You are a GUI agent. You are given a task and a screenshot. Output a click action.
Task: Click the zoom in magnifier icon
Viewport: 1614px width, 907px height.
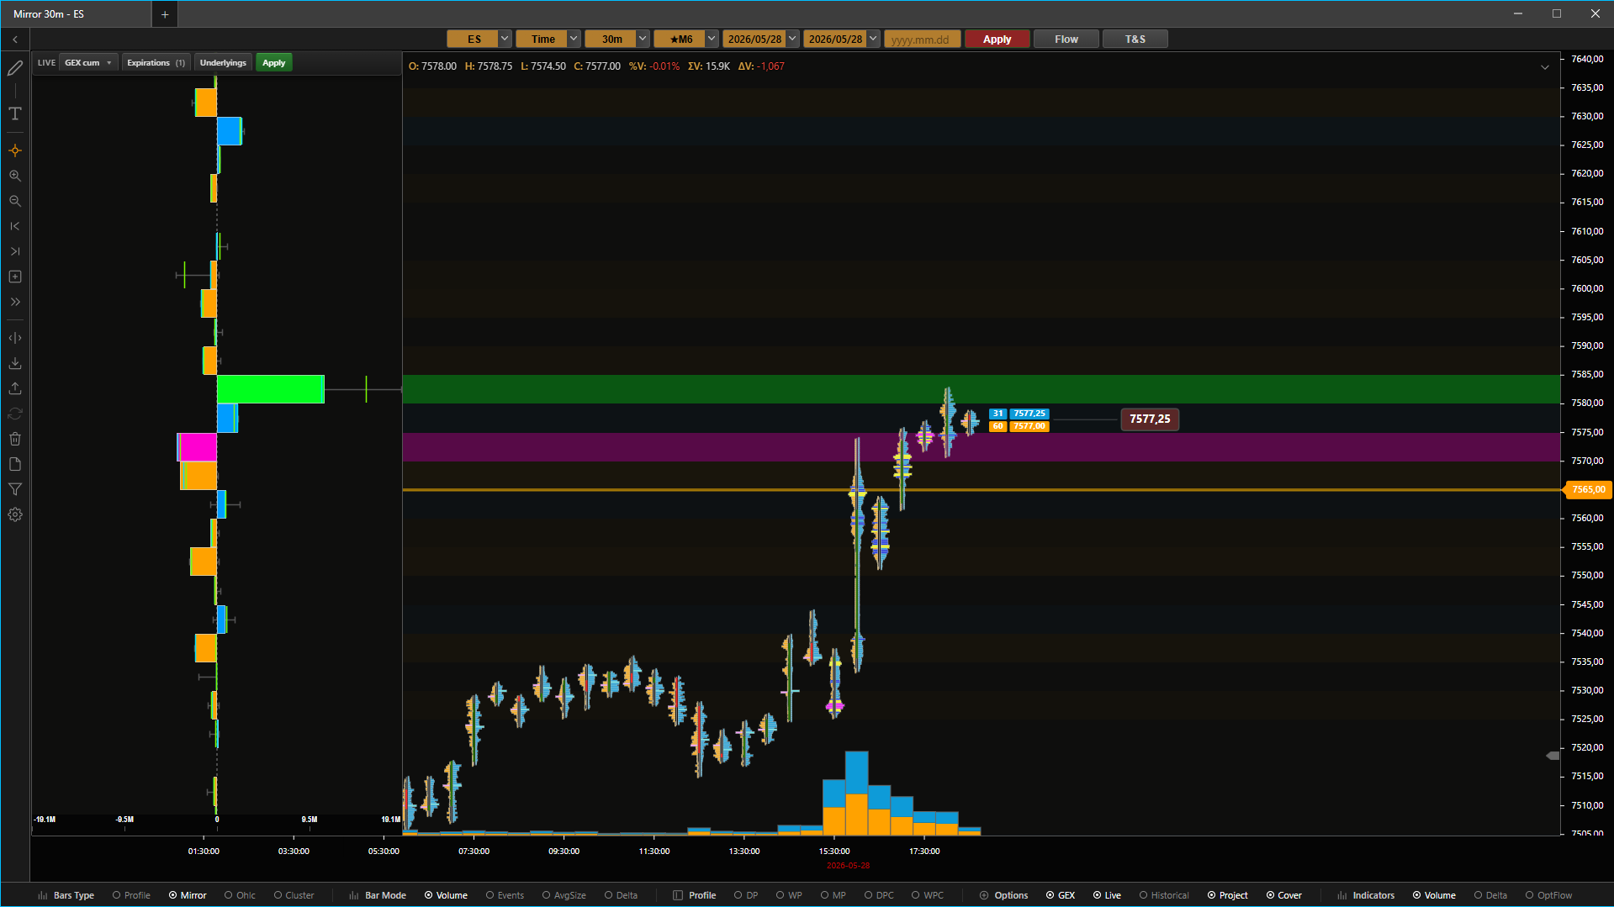point(15,176)
